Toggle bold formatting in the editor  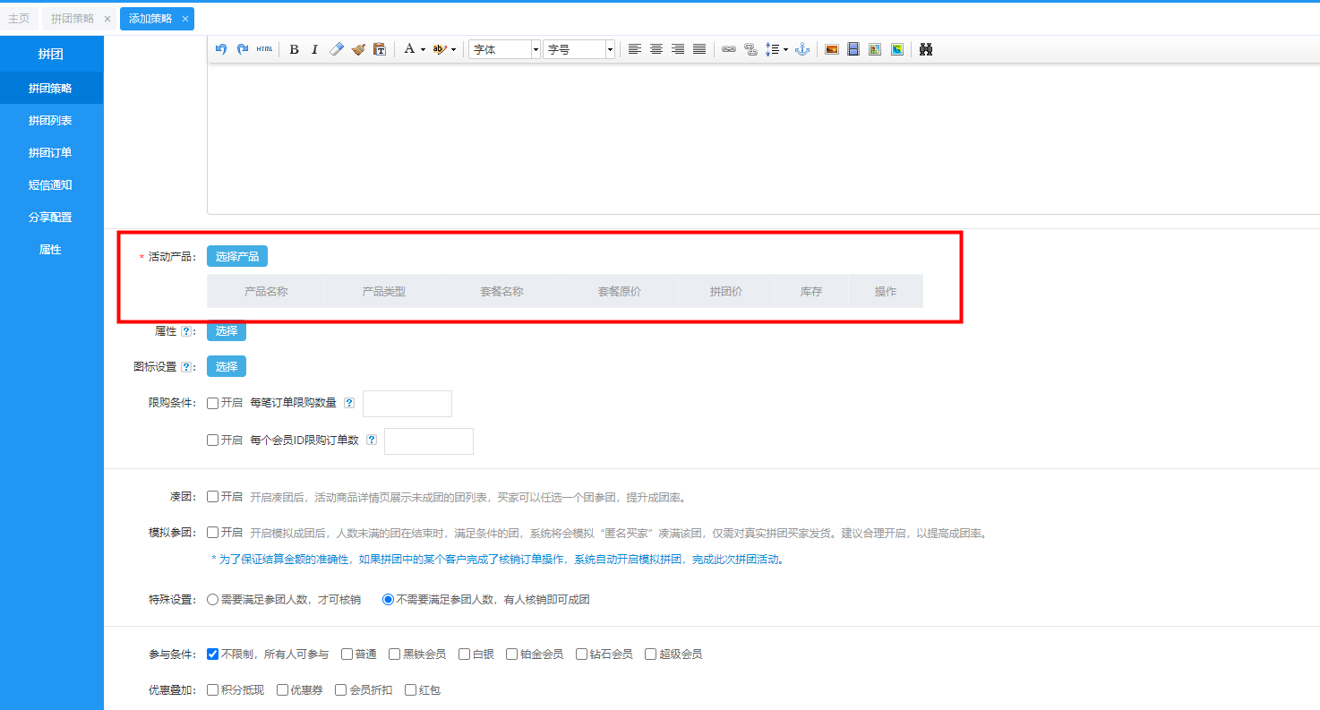[294, 49]
